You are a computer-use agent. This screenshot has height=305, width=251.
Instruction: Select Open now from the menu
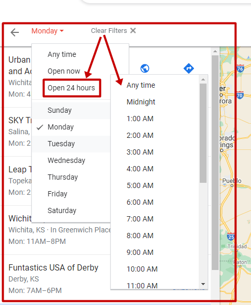click(64, 71)
